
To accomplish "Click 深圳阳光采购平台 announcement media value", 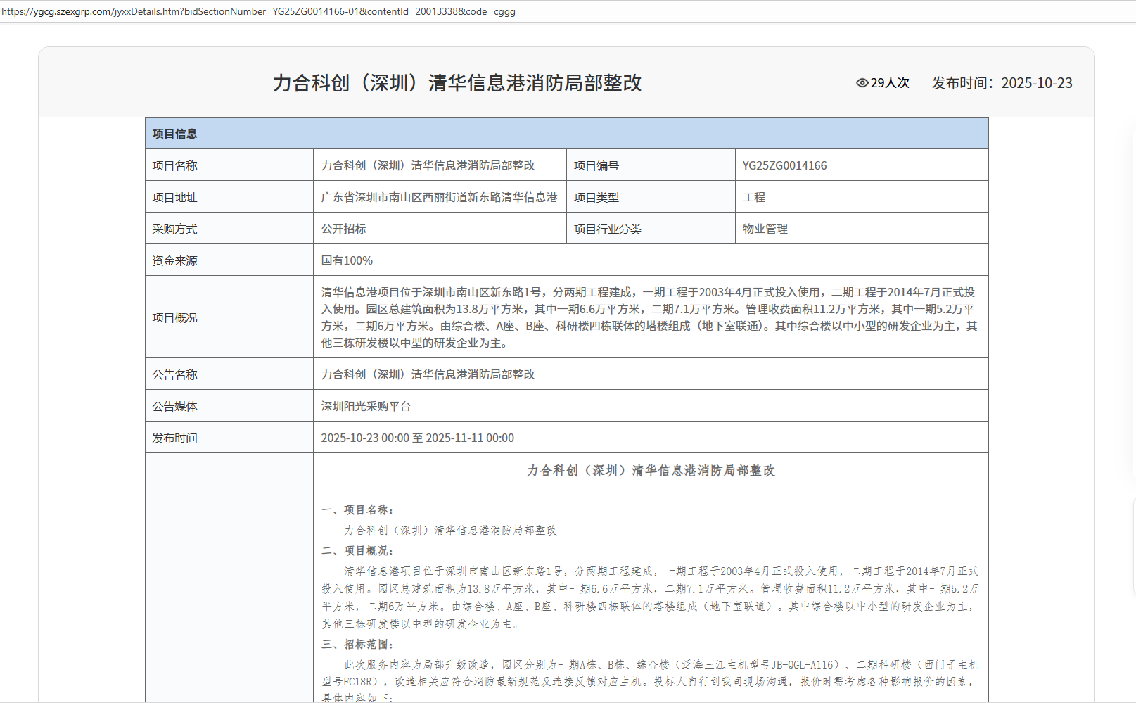I will tap(366, 407).
